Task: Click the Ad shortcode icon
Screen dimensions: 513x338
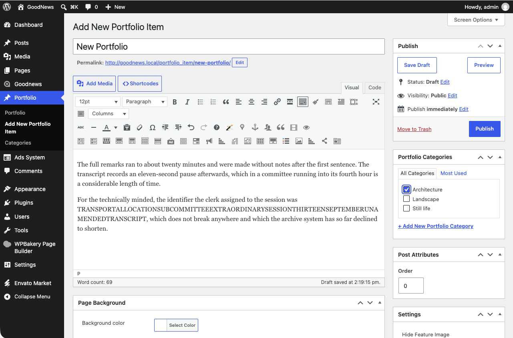Action: [x=171, y=141]
